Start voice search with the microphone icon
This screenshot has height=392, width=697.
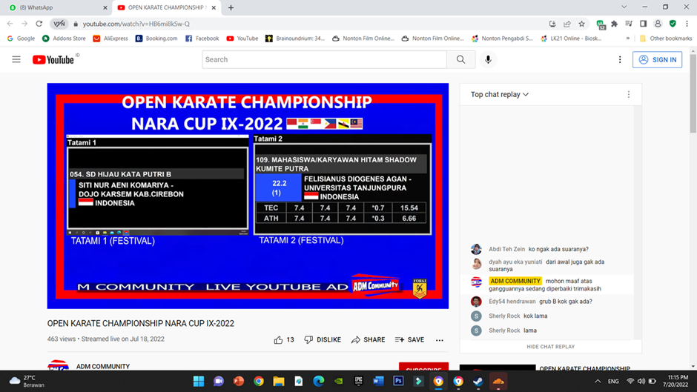pos(488,60)
